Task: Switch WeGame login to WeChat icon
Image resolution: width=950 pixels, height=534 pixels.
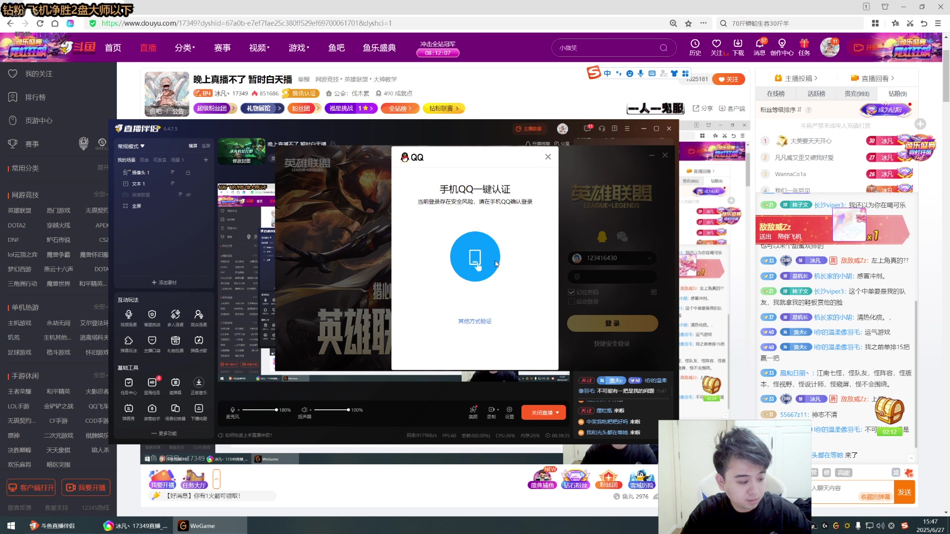Action: 622,236
